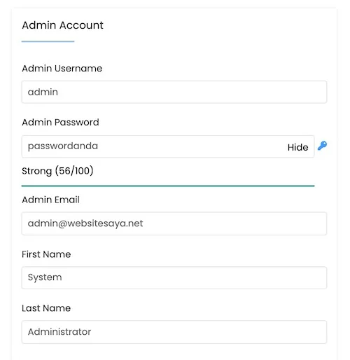350x360 pixels.
Task: Focus the Admin Username input field
Action: point(174,92)
